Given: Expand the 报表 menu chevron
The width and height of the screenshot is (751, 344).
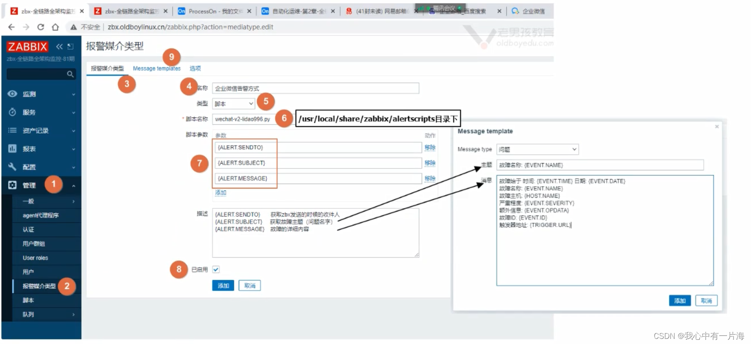Looking at the screenshot, I should (74, 149).
